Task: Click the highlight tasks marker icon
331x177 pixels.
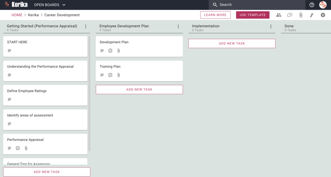Action: tap(312, 15)
